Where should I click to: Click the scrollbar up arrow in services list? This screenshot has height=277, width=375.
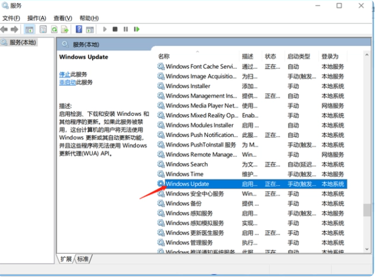(x=367, y=55)
